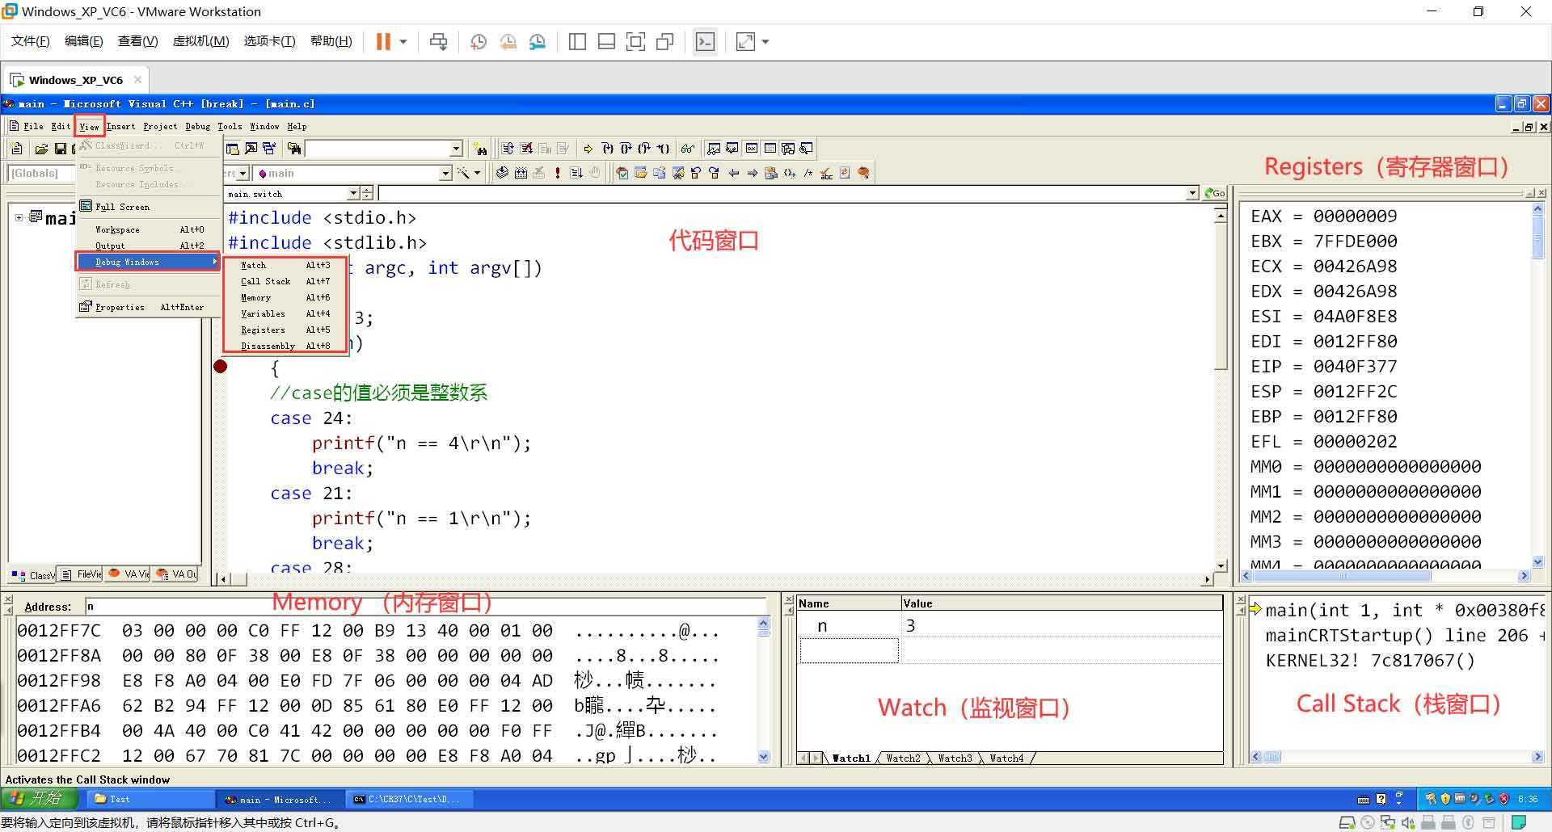
Task: Click the Memory Address input field
Action: coord(425,607)
